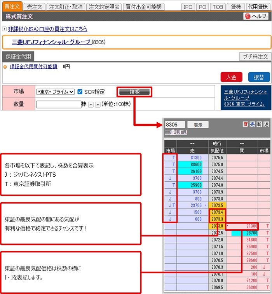Image resolution: width=272 pixels, height=294 pixels.
Task: Click the price 2075.0 cell
Action: 217,164
